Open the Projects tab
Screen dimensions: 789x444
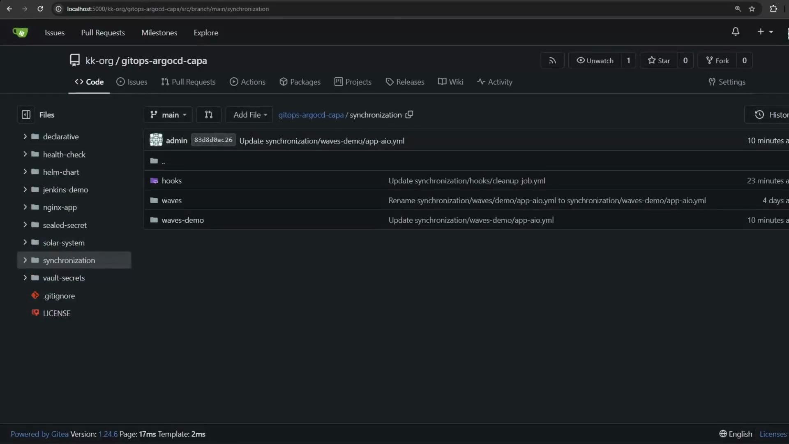point(353,82)
